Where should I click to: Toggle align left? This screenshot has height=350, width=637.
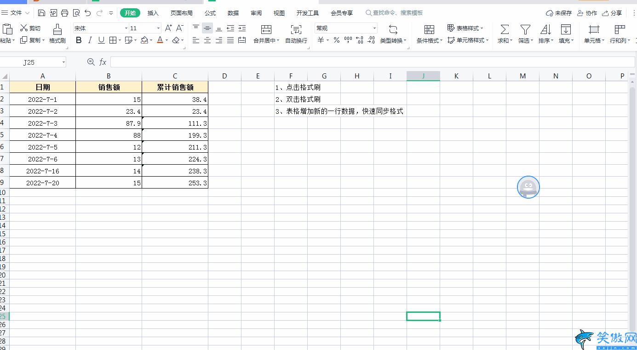point(196,40)
